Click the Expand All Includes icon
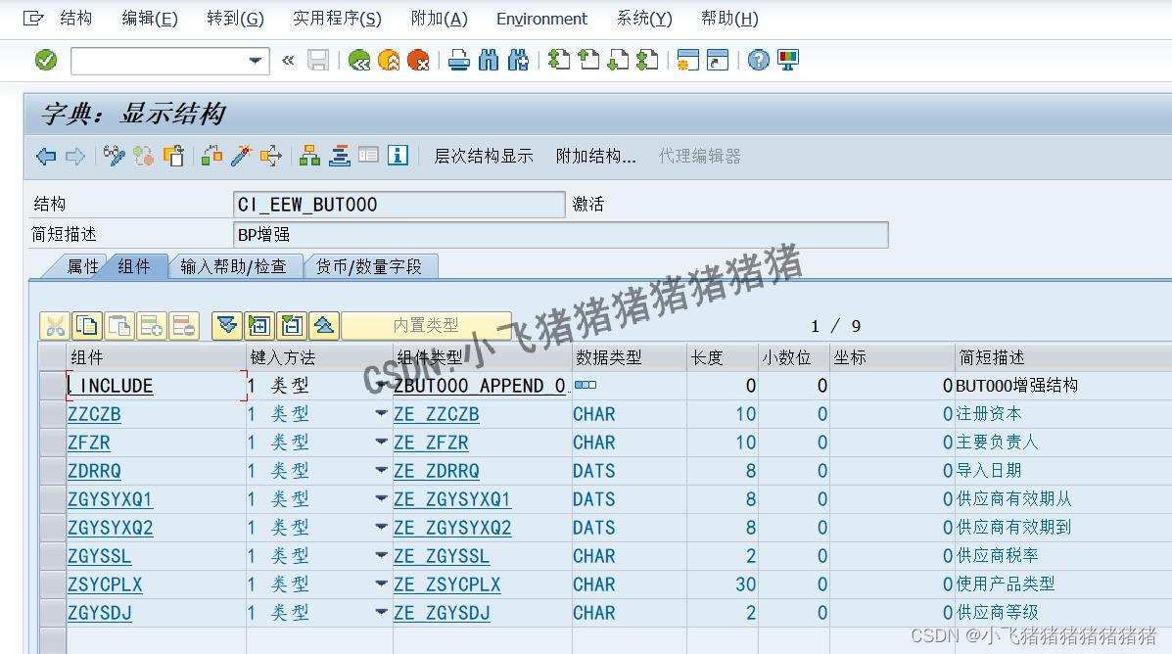The width and height of the screenshot is (1172, 654). point(226,326)
